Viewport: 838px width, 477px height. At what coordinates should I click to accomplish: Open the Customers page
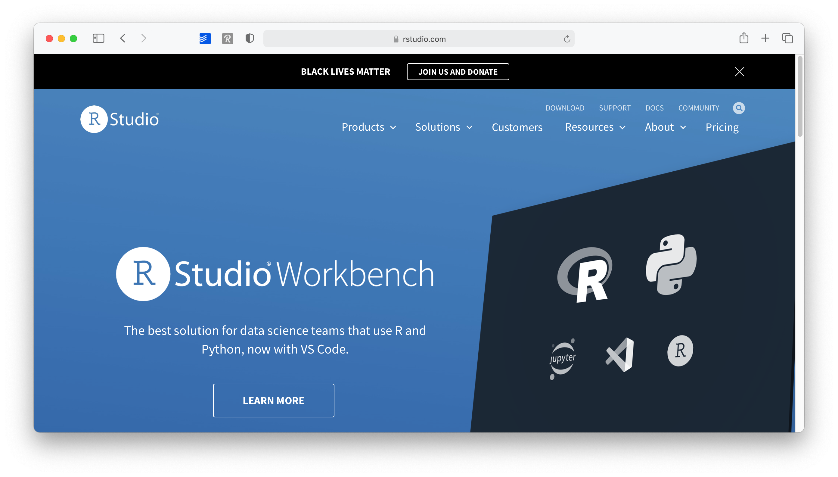click(517, 127)
